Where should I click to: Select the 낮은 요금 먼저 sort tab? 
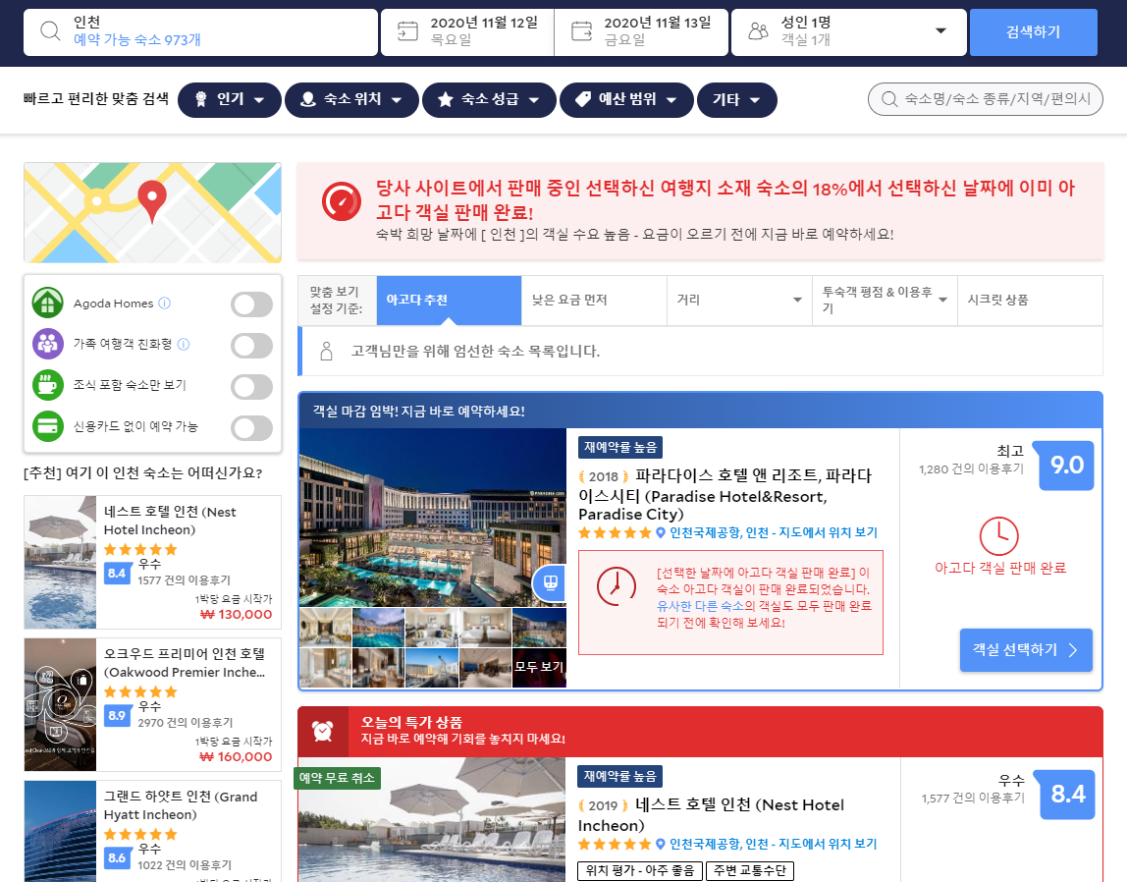pyautogui.click(x=594, y=300)
